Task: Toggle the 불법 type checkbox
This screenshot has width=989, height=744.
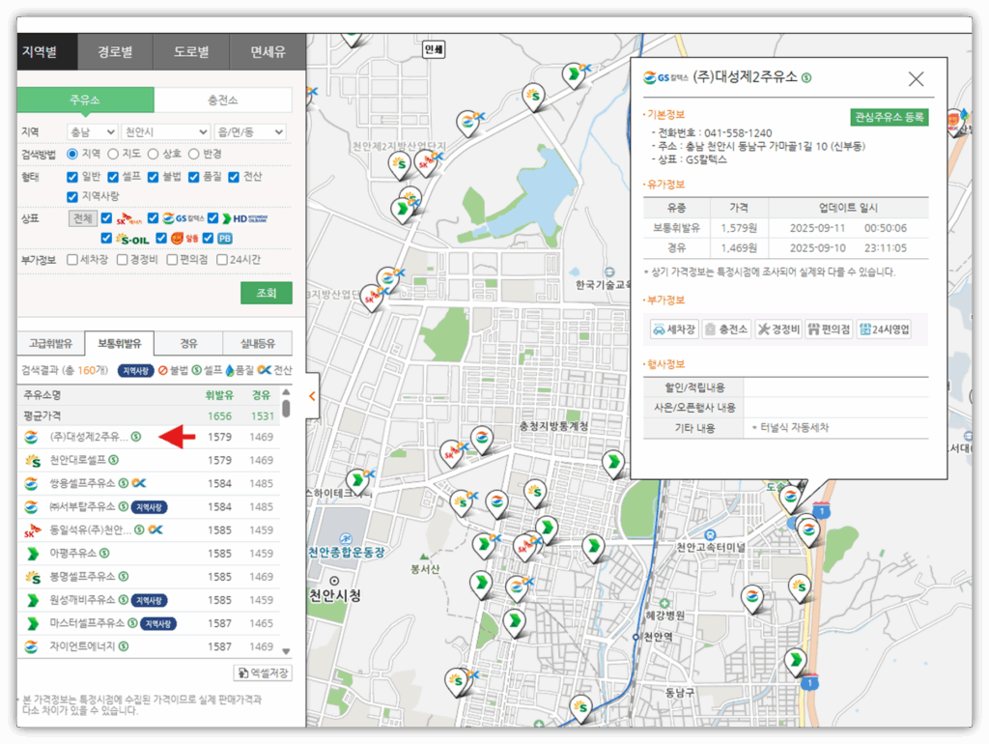Action: point(154,177)
